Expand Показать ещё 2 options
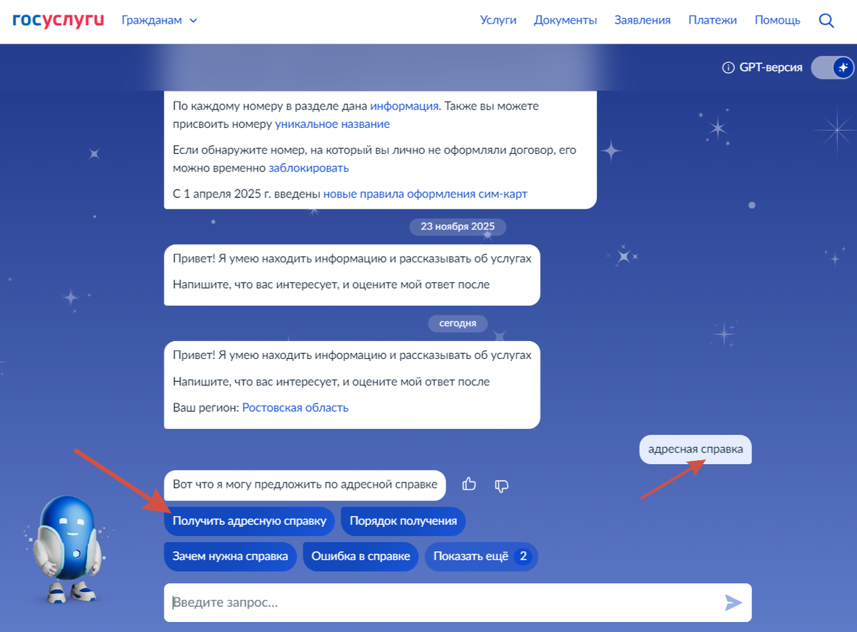The height and width of the screenshot is (632, 857). click(481, 556)
